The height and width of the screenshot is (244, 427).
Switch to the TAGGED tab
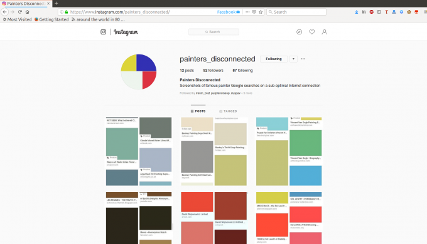pos(228,111)
